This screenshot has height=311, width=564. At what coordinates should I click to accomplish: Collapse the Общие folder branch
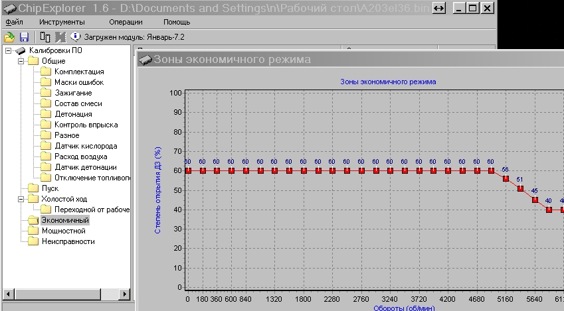pos(21,61)
